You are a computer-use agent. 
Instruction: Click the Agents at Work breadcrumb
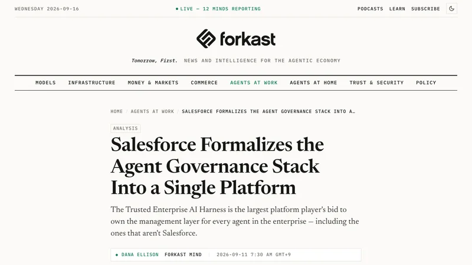pyautogui.click(x=152, y=111)
